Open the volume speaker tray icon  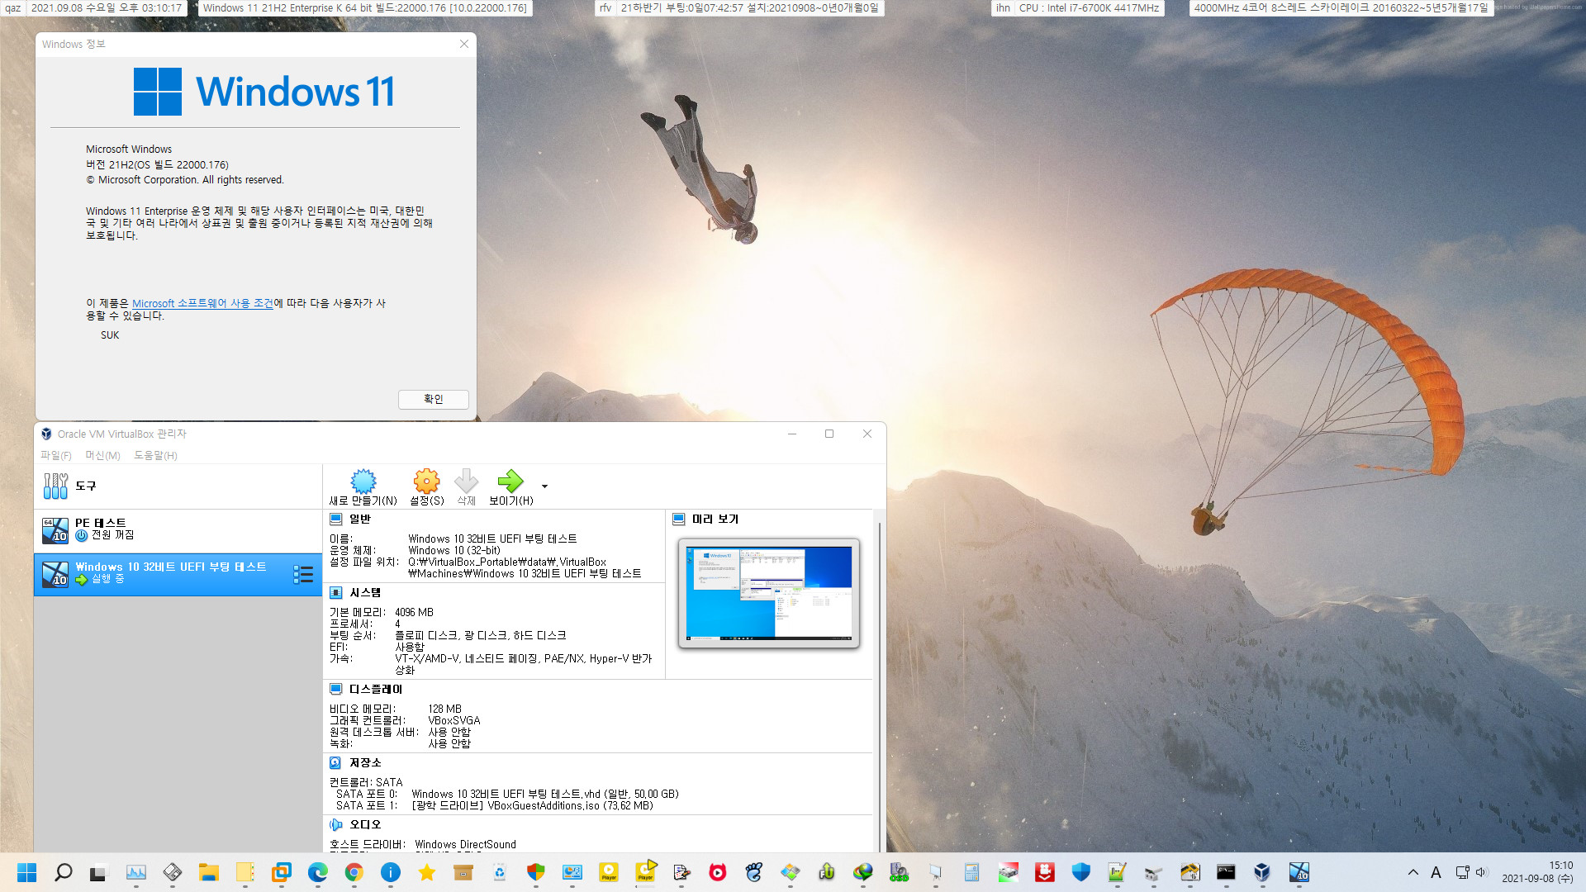[1480, 872]
